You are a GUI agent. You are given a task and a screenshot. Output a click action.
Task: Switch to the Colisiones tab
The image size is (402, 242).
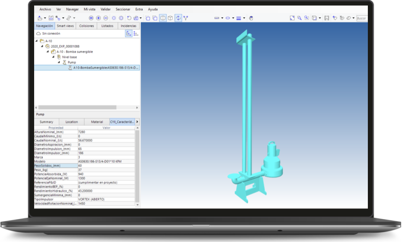click(86, 26)
